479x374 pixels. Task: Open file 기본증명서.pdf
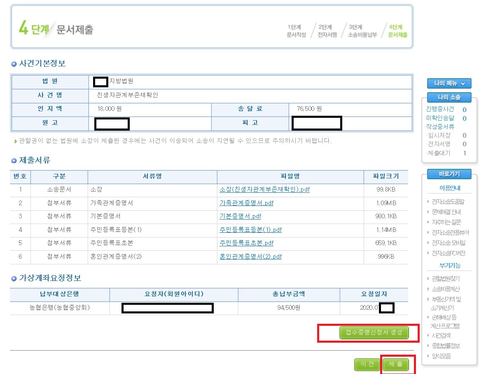click(x=241, y=216)
